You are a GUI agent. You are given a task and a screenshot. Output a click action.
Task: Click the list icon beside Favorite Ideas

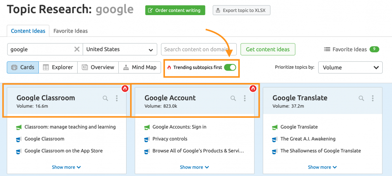(327, 50)
